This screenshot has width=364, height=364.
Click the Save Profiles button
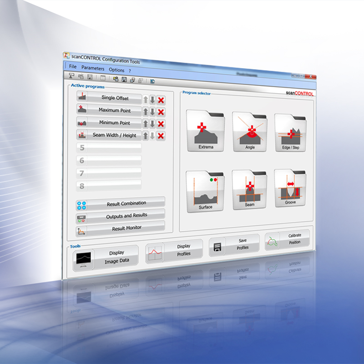pyautogui.click(x=234, y=245)
